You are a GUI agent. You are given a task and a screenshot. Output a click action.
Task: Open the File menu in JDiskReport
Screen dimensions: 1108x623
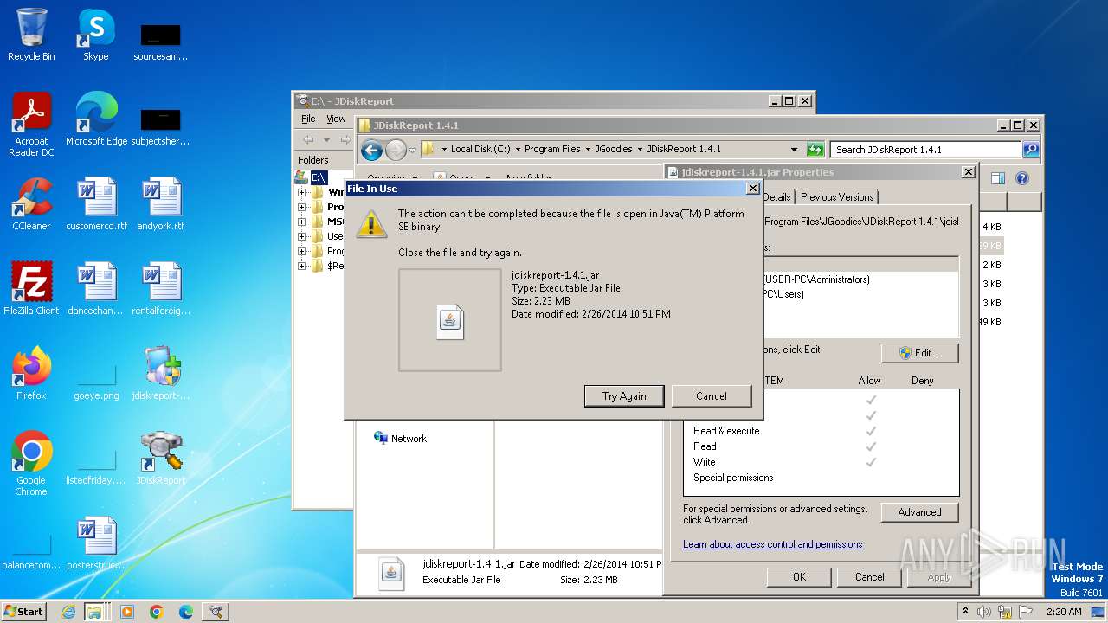click(308, 119)
